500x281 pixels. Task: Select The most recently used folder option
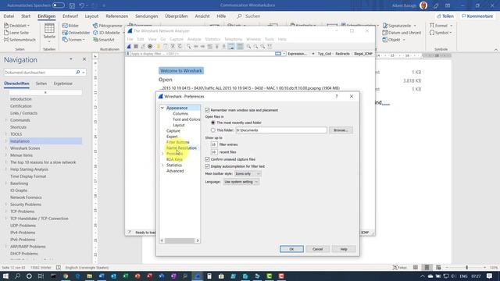point(213,123)
